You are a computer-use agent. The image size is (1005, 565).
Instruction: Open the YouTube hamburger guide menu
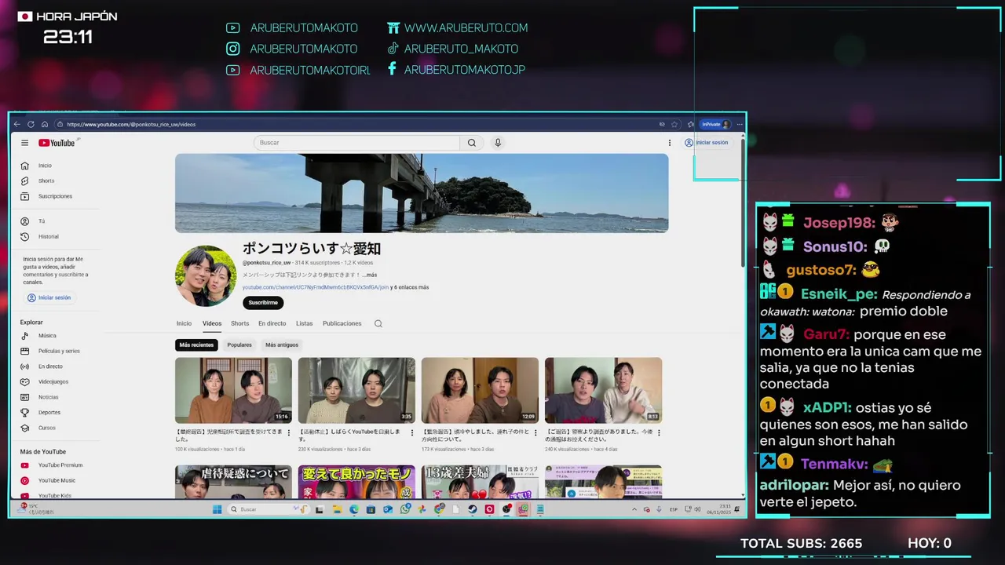(24, 143)
